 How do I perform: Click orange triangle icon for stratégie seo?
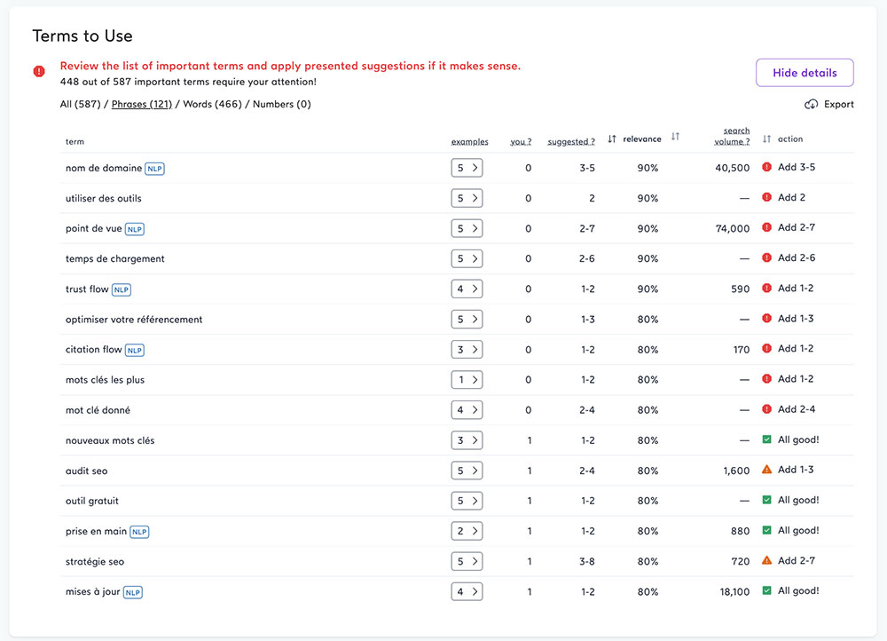[766, 560]
